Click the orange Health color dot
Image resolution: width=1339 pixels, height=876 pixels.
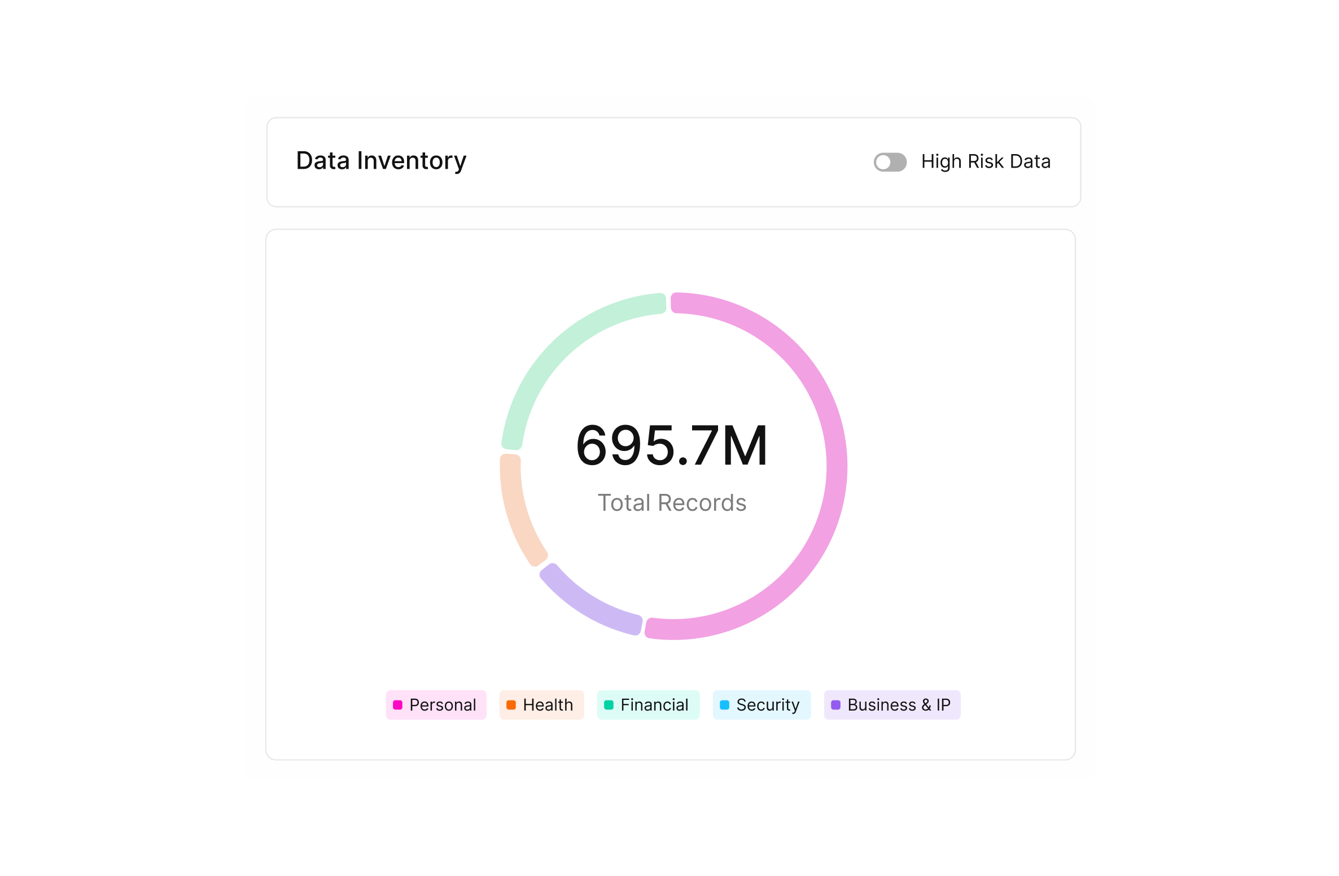[x=511, y=705]
